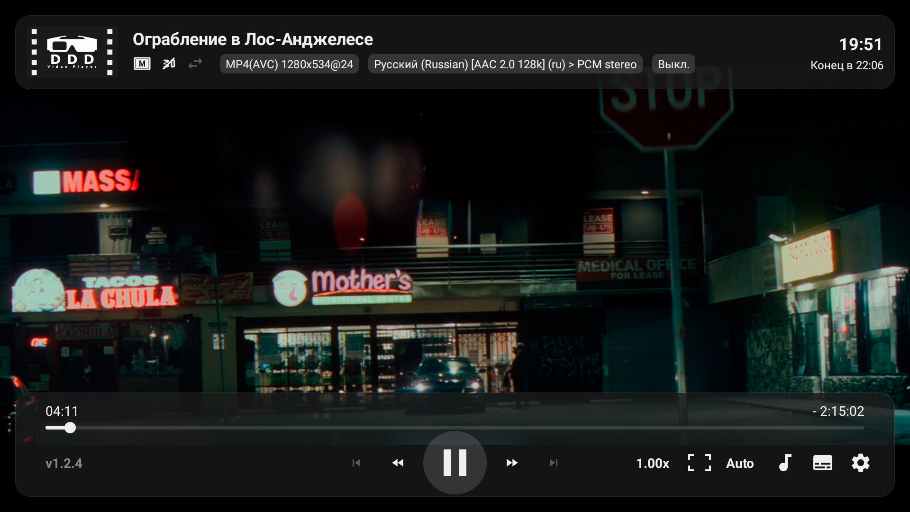Click the MP4(AVC) 1280x534@24 video info chip
This screenshot has height=512, width=910.
(x=289, y=64)
